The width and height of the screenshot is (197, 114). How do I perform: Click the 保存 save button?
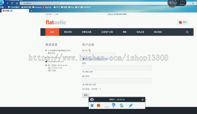[86, 95]
